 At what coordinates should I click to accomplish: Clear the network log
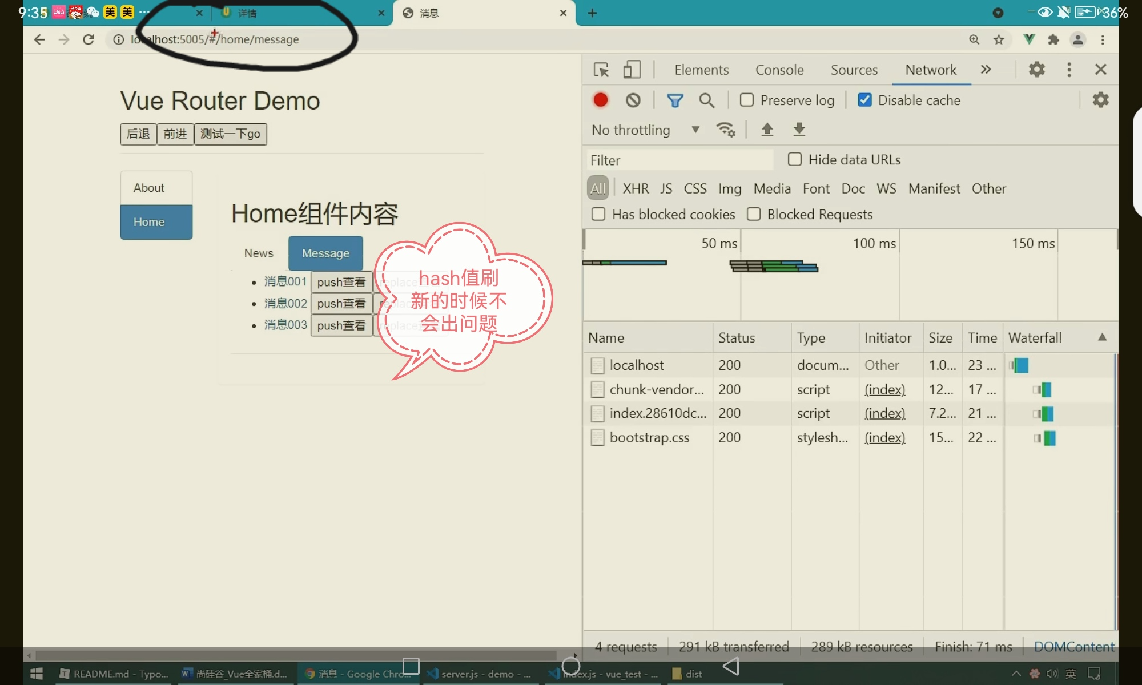point(633,100)
